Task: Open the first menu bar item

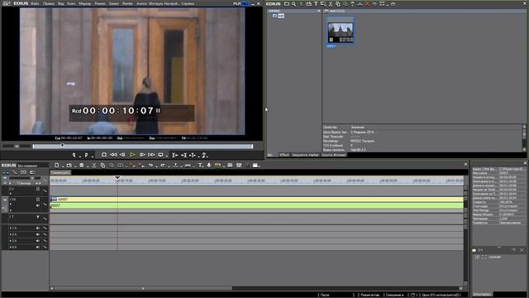Action: click(x=35, y=3)
